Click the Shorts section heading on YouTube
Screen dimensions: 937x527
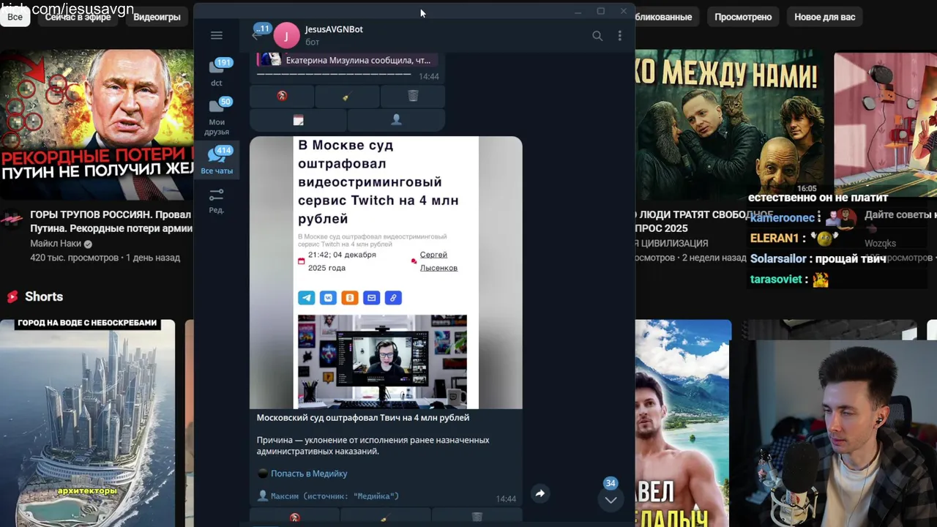click(44, 296)
